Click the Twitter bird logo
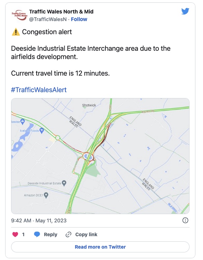This screenshot has width=203, height=260. tap(185, 11)
